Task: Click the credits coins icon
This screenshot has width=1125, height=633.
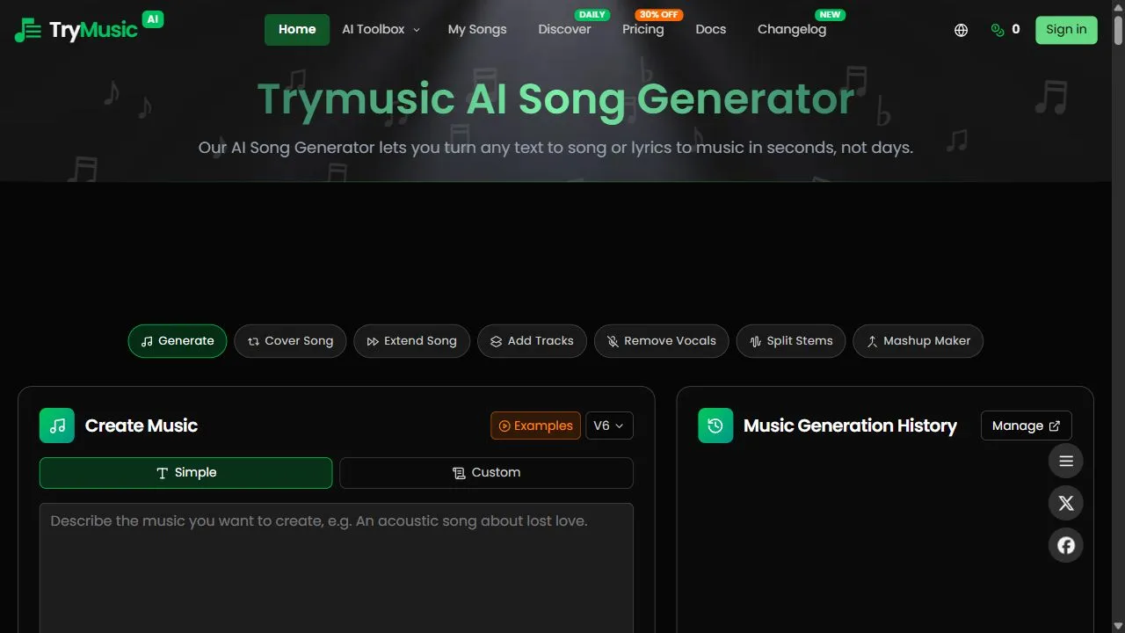Action: pos(997,30)
